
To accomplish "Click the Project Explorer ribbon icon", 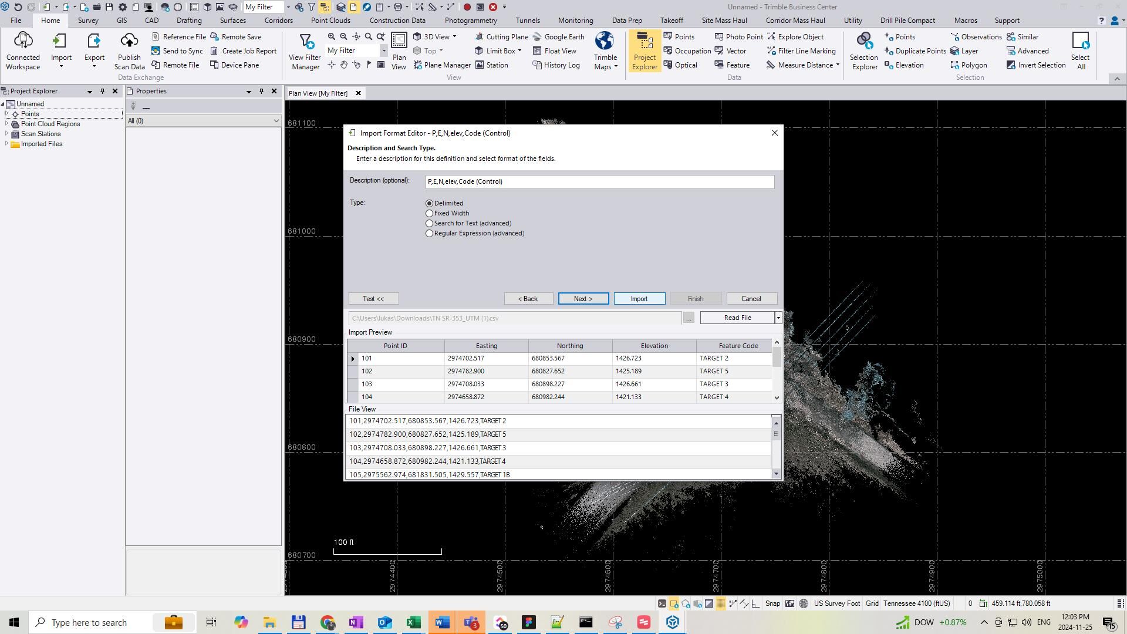I will (x=644, y=50).
